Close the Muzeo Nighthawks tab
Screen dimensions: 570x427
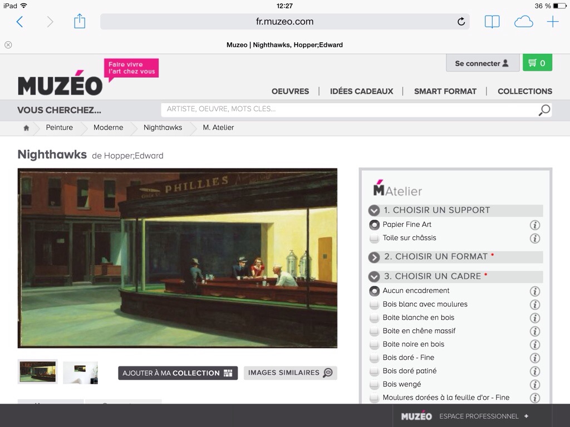8,44
